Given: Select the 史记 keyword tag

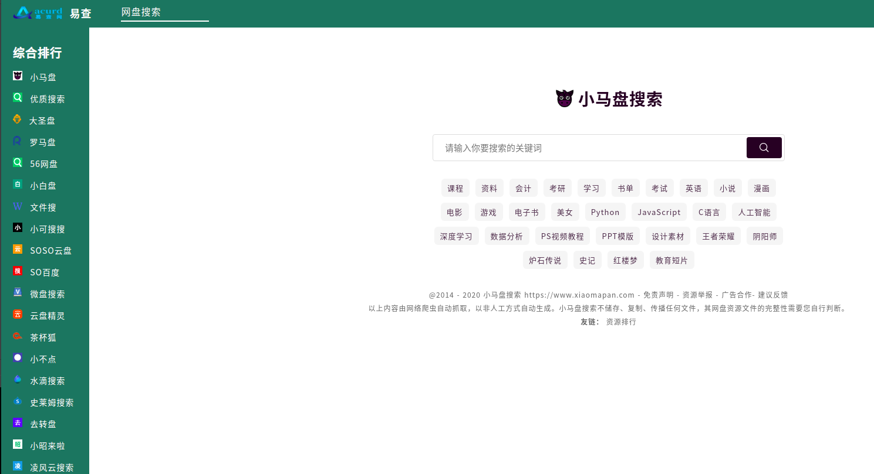Looking at the screenshot, I should 588,260.
